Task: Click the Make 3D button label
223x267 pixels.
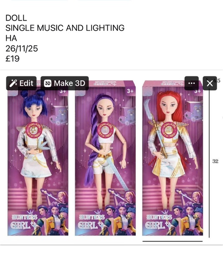Action: (70, 83)
